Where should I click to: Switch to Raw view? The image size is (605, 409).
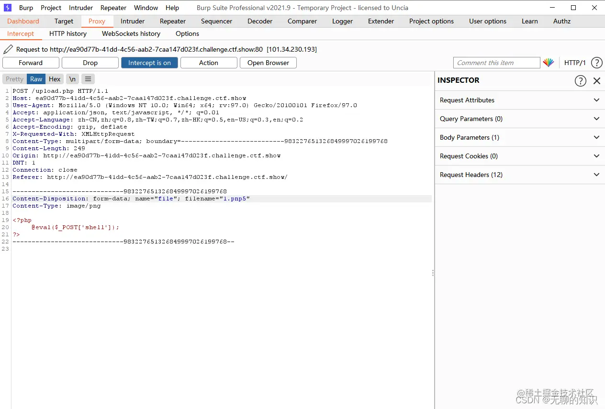36,79
